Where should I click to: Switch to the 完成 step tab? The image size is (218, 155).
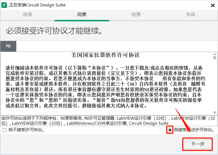190,14
